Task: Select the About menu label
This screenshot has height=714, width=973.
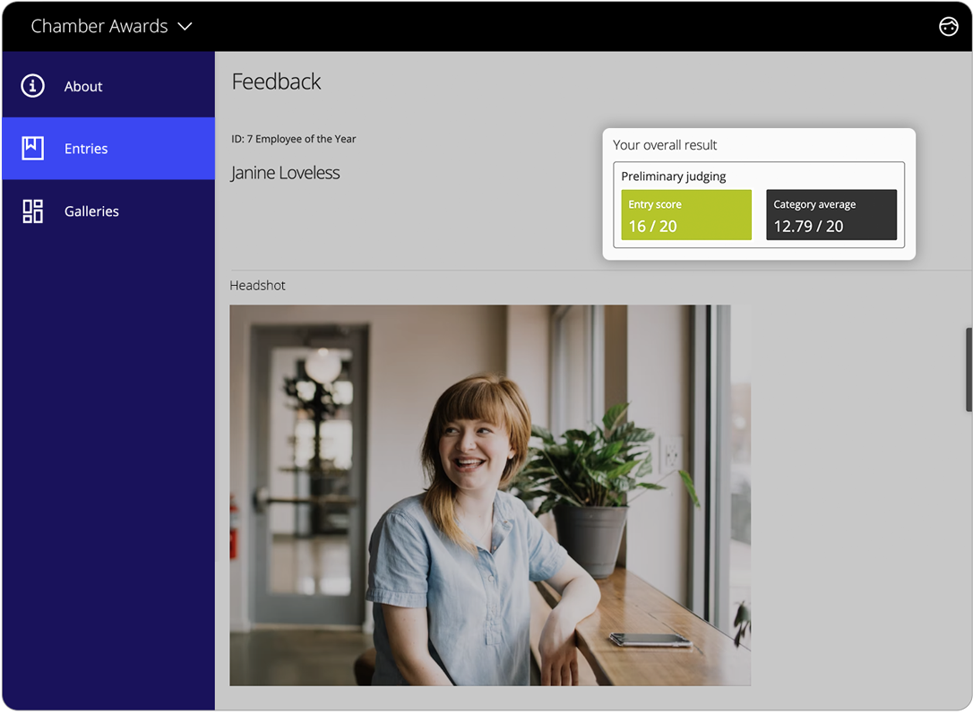Action: click(83, 87)
